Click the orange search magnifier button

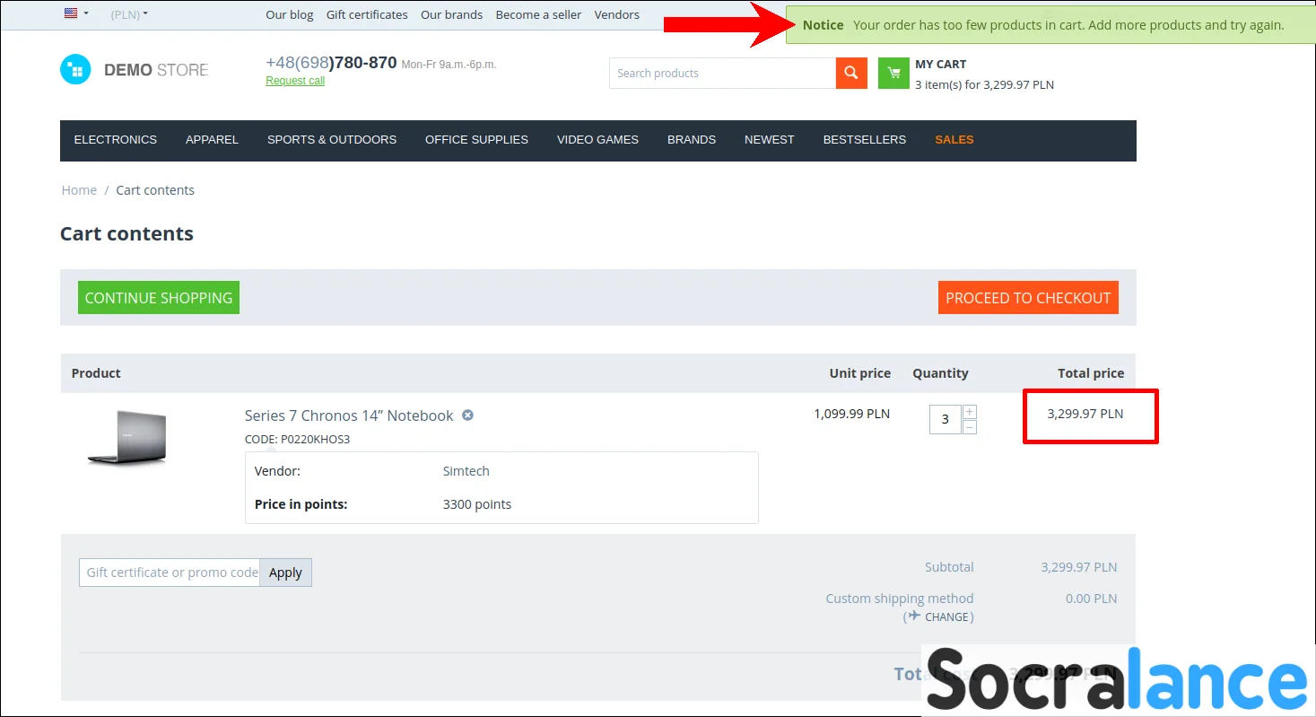coord(851,74)
